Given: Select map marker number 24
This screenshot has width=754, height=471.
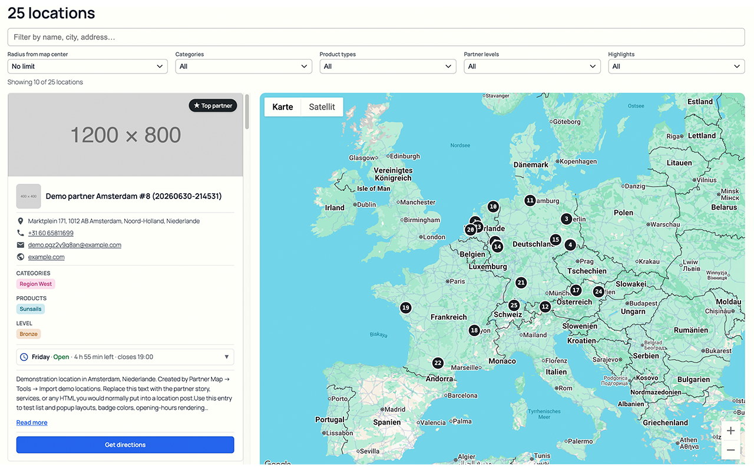Looking at the screenshot, I should pyautogui.click(x=598, y=291).
